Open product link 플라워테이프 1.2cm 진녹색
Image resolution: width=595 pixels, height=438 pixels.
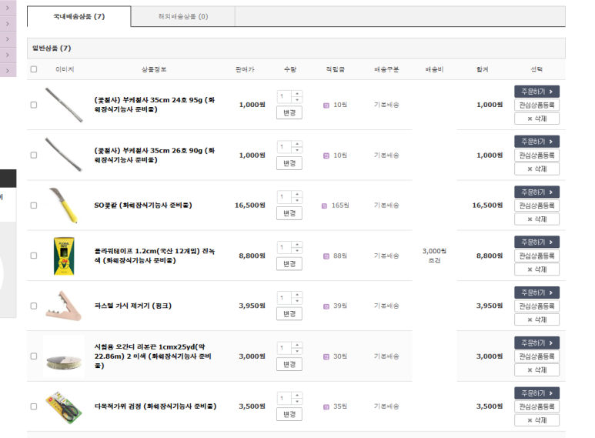point(155,256)
